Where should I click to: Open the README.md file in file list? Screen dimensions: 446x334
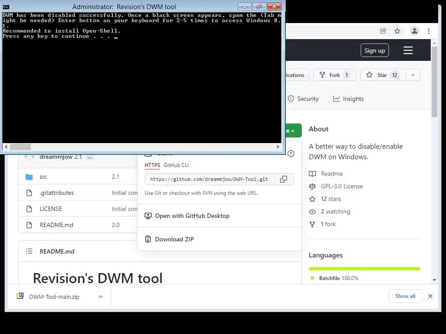click(56, 225)
